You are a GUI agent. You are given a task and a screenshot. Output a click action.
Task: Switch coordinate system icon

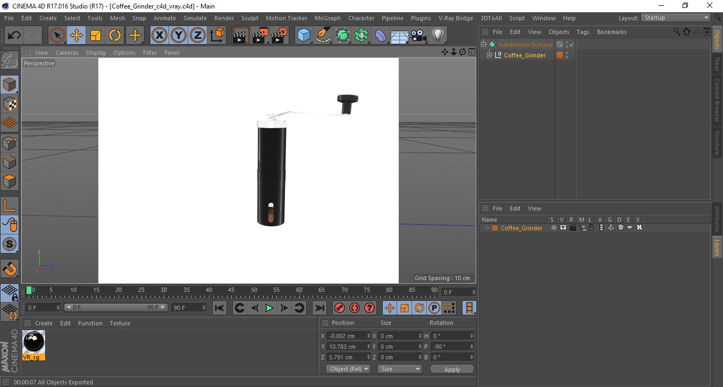coord(217,36)
